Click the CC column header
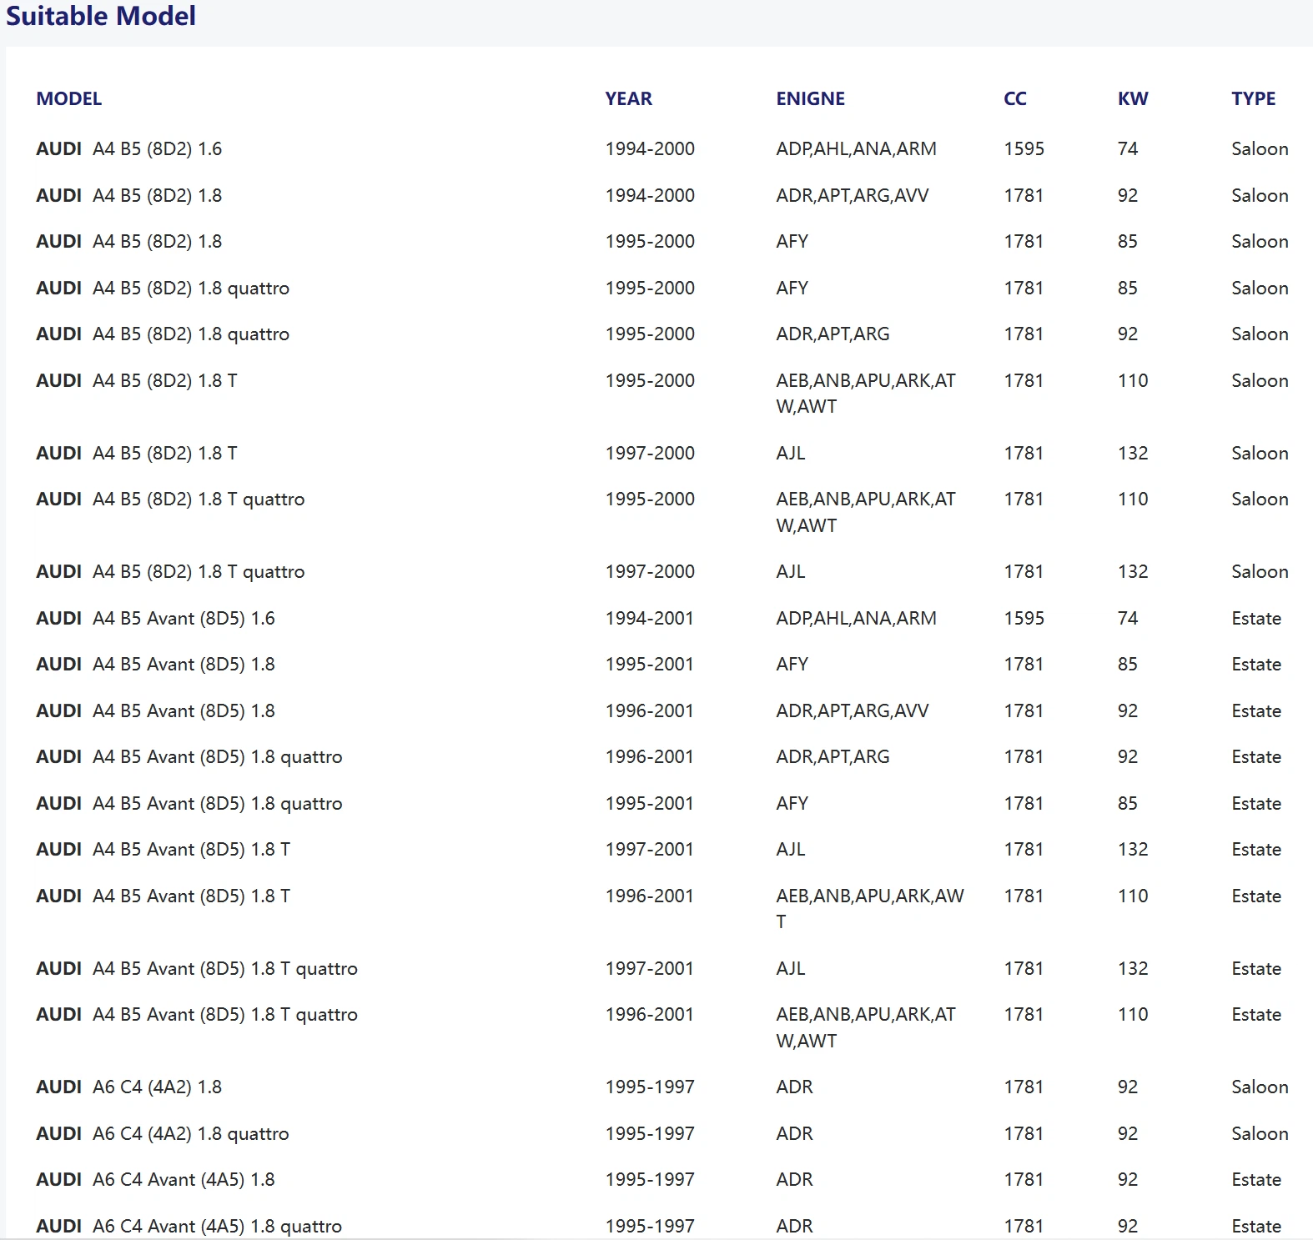Viewport: 1313px width, 1240px height. coord(1015,98)
